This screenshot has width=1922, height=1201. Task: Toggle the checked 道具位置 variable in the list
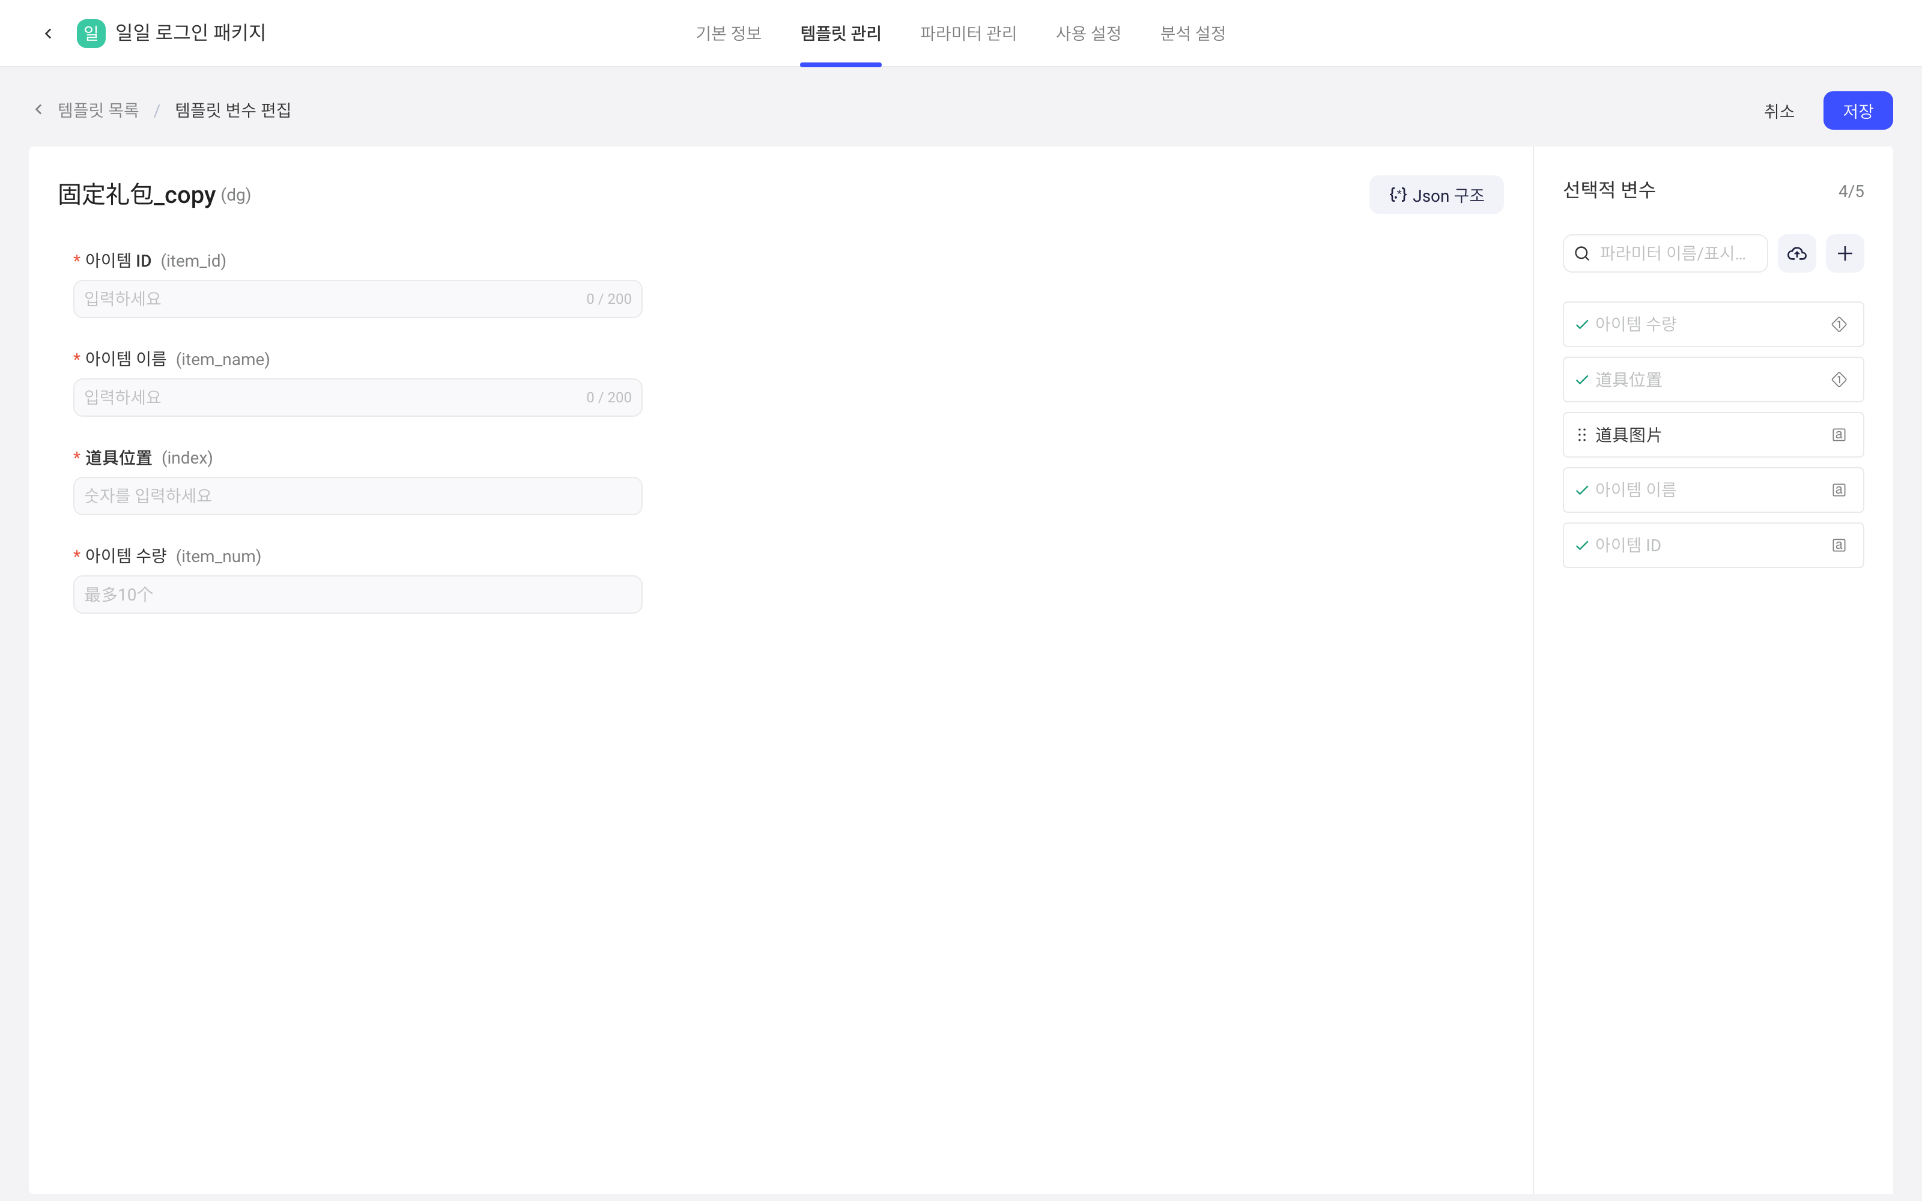tap(1713, 380)
